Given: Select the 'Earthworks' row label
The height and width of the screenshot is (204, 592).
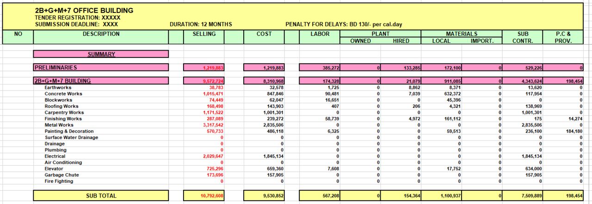Looking at the screenshot, I should coord(58,87).
